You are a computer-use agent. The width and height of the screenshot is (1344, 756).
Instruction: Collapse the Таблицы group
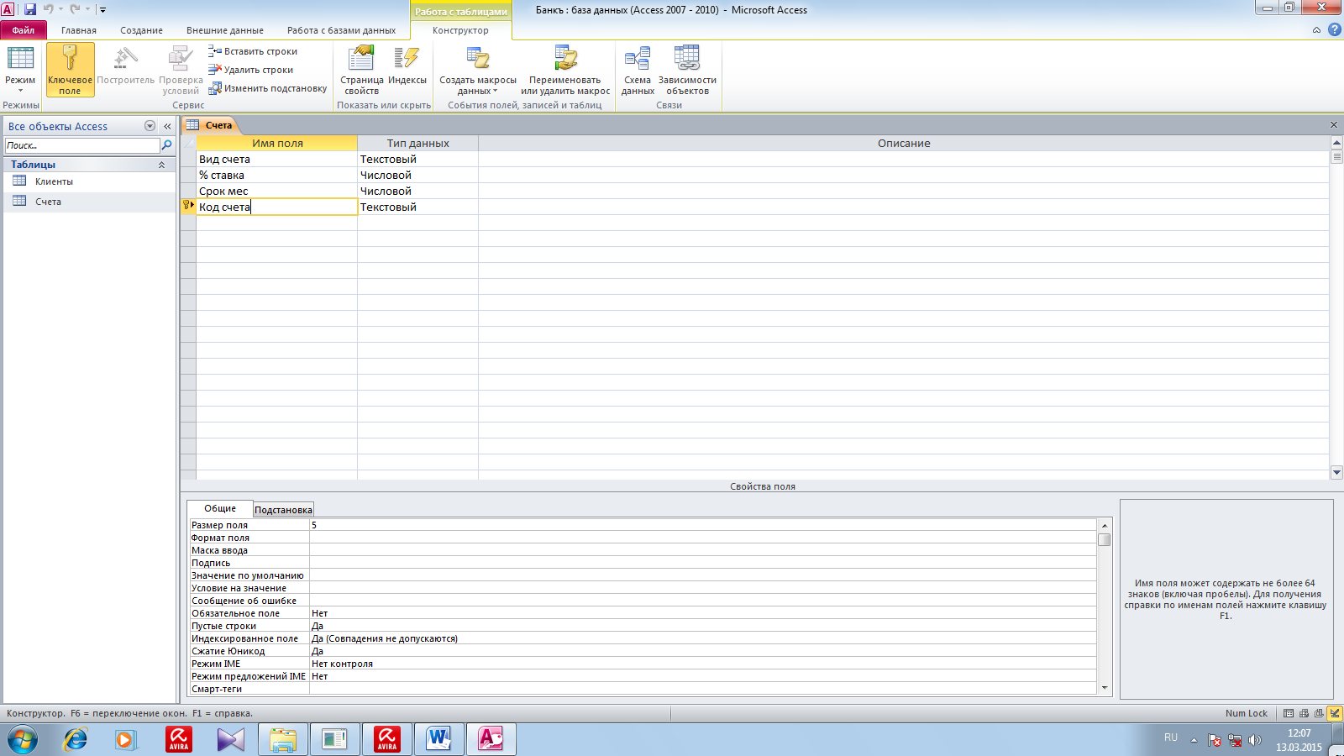pyautogui.click(x=161, y=165)
